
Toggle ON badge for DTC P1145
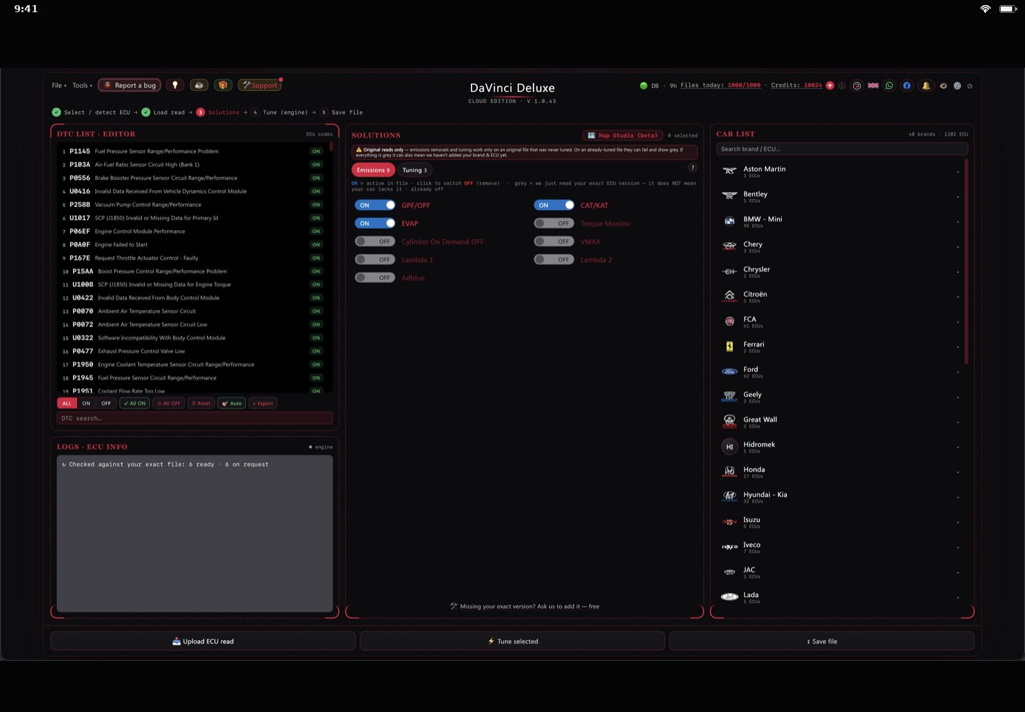tap(316, 152)
